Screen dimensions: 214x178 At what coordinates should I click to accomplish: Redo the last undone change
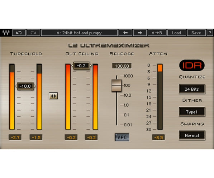[x=33, y=33]
